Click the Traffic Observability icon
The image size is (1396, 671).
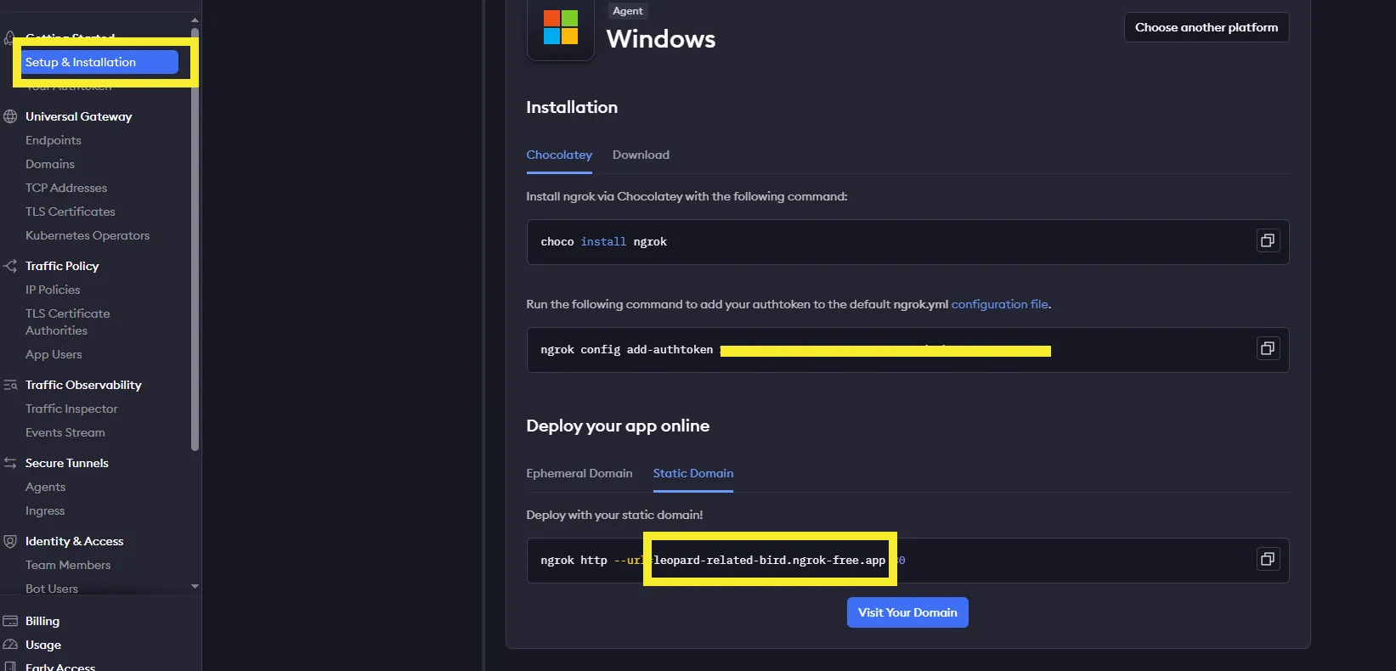click(x=10, y=385)
